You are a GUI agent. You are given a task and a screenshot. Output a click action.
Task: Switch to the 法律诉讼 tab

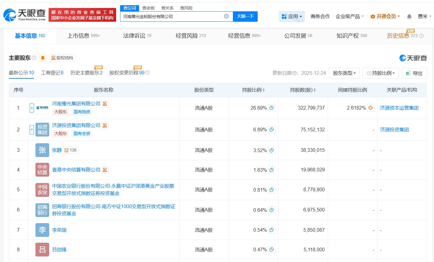(x=137, y=36)
